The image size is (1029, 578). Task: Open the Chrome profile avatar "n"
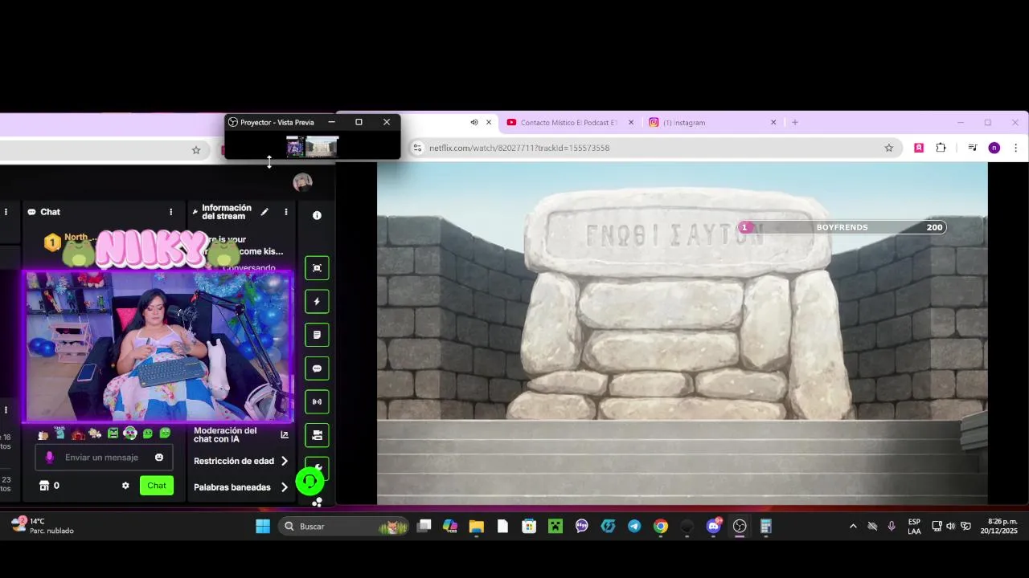pos(994,148)
